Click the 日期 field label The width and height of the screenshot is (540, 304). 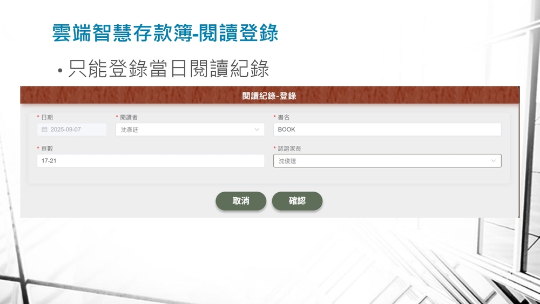[47, 117]
